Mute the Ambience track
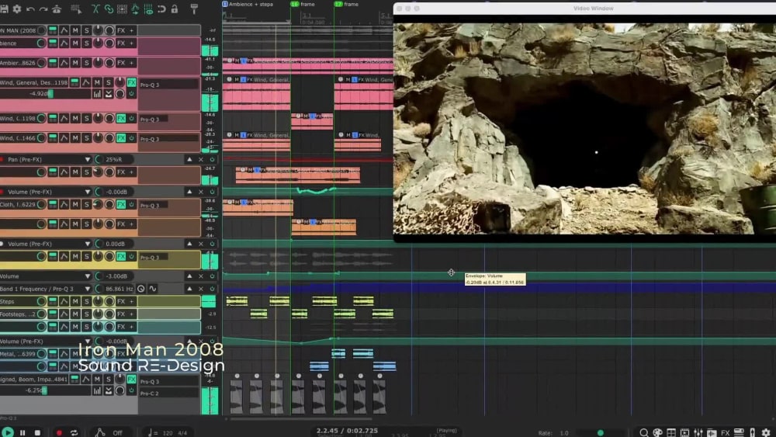 tap(75, 43)
